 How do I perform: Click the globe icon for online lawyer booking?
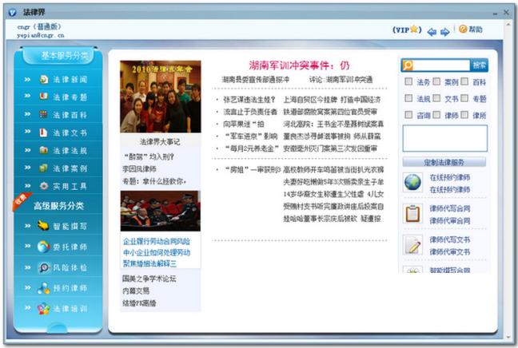412,183
